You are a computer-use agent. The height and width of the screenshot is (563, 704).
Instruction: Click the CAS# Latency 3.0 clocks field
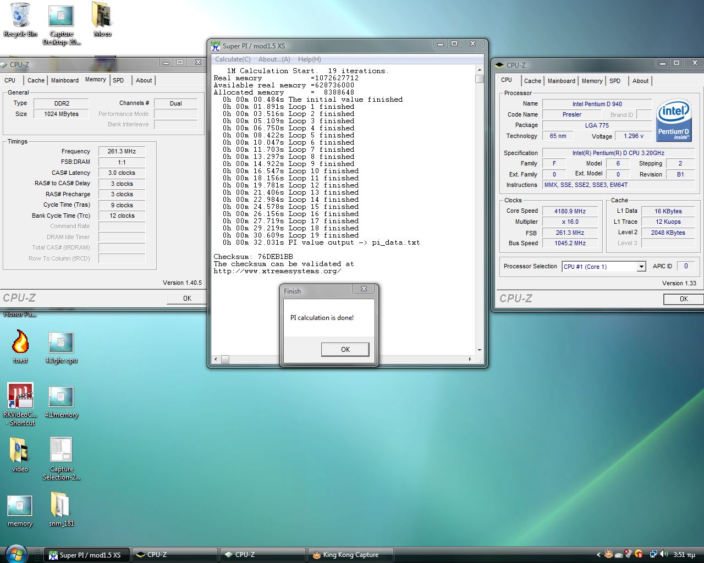pyautogui.click(x=122, y=173)
